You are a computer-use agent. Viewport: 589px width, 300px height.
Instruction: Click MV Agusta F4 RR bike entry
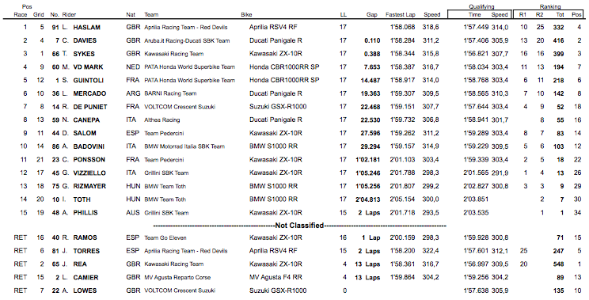(x=275, y=278)
